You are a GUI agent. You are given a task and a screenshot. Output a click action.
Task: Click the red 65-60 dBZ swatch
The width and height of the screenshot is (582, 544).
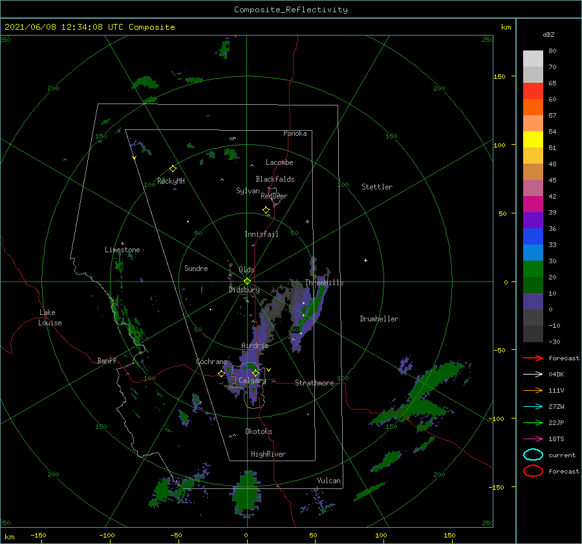pos(533,91)
